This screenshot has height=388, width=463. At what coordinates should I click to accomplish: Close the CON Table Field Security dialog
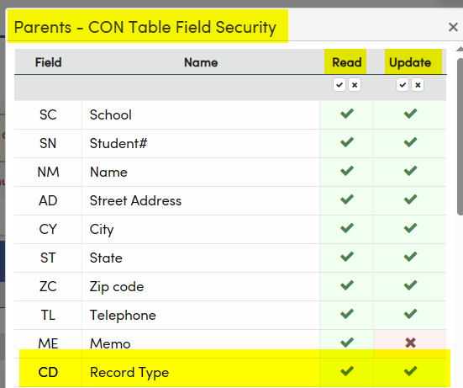point(453,27)
